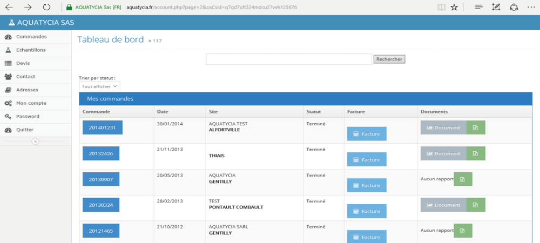This screenshot has height=243, width=540.
Task: Open order 201401231
Action: coord(102,127)
